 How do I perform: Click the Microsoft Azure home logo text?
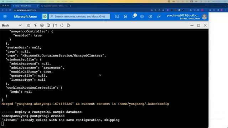point(25,17)
